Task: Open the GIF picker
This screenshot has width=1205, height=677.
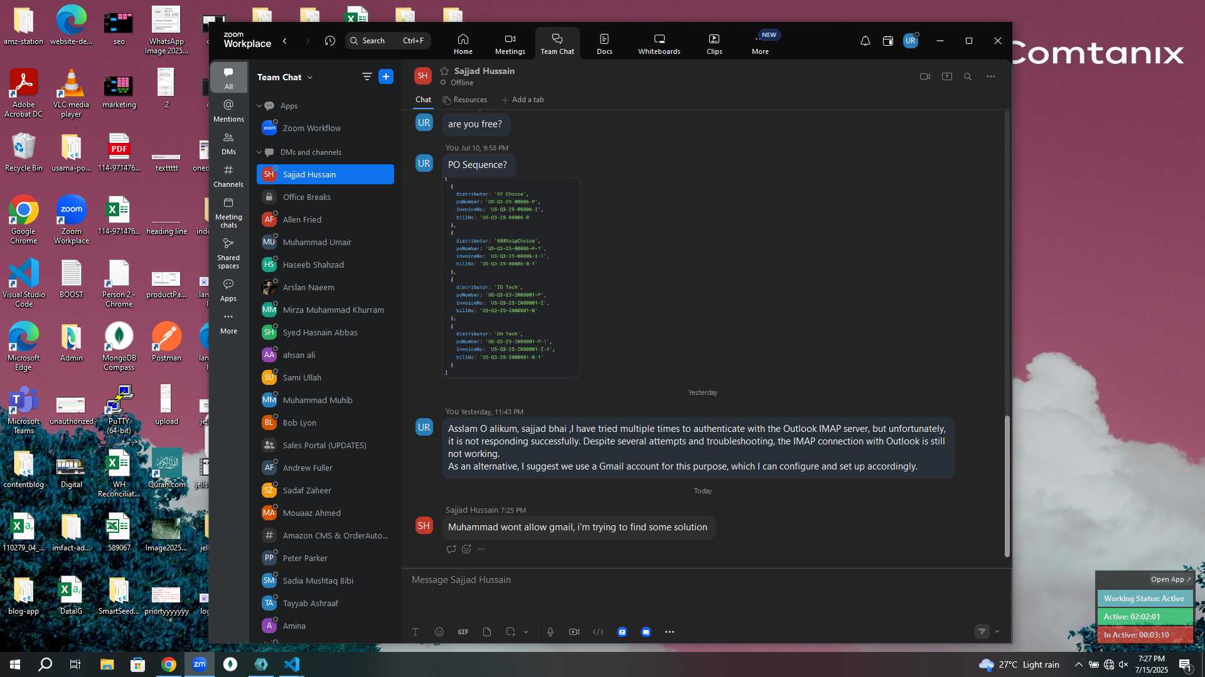Action: tap(463, 632)
